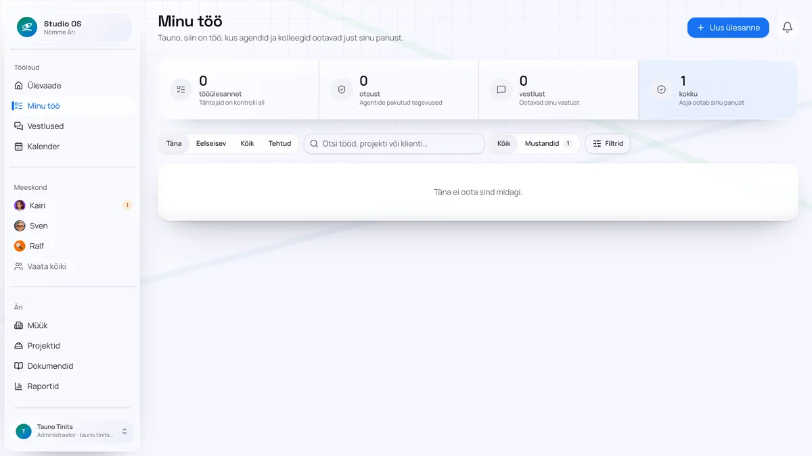Click Sven's avatar in team list
Image resolution: width=812 pixels, height=456 pixels.
pos(20,226)
